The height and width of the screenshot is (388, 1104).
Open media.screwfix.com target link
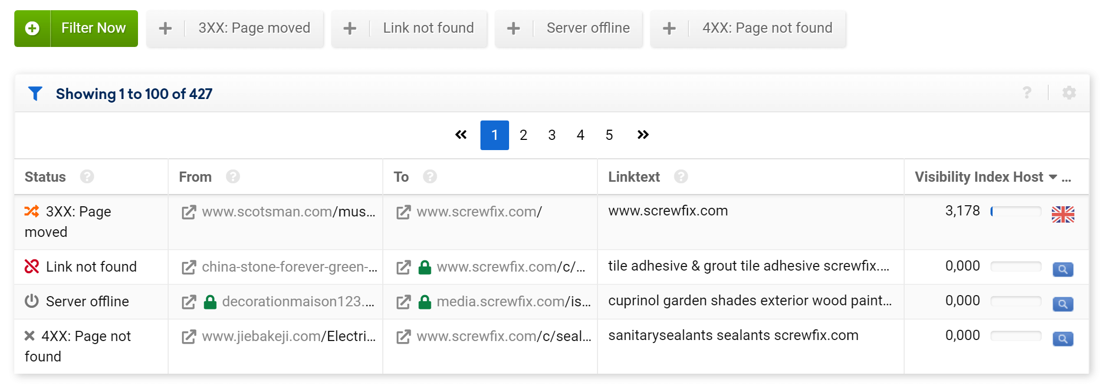point(514,302)
